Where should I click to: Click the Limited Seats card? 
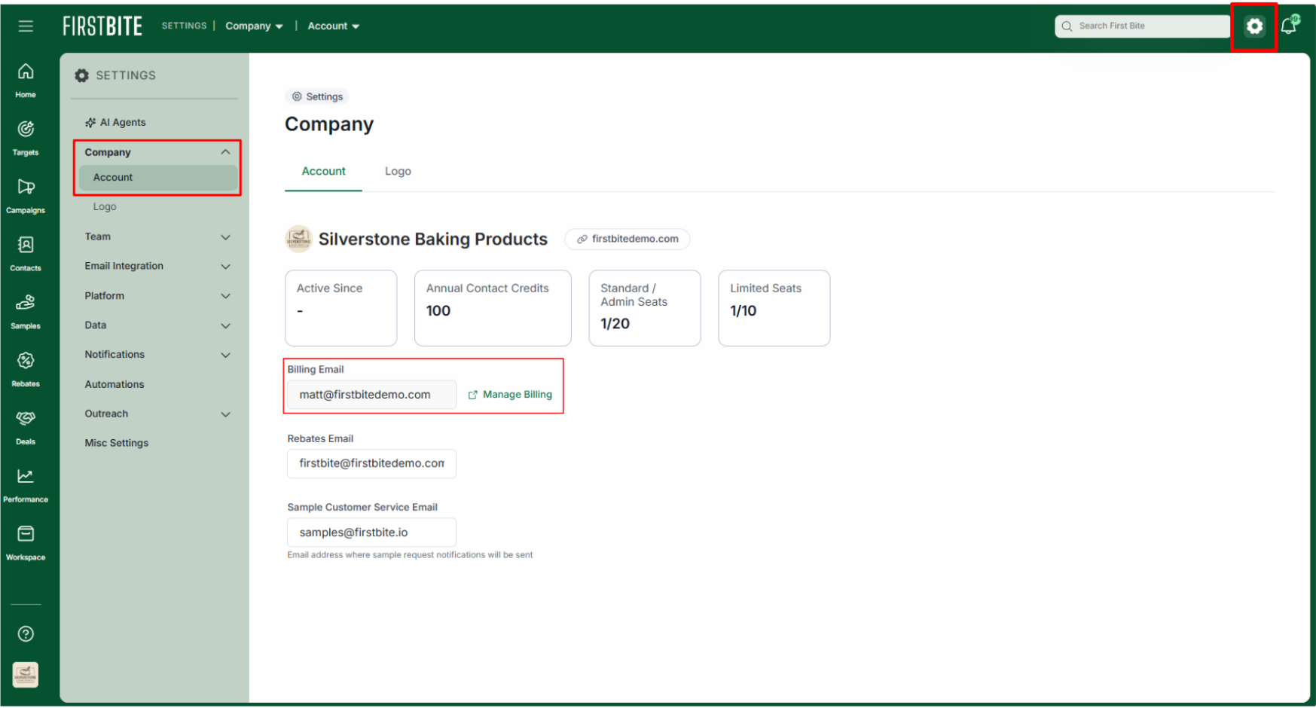click(x=774, y=308)
